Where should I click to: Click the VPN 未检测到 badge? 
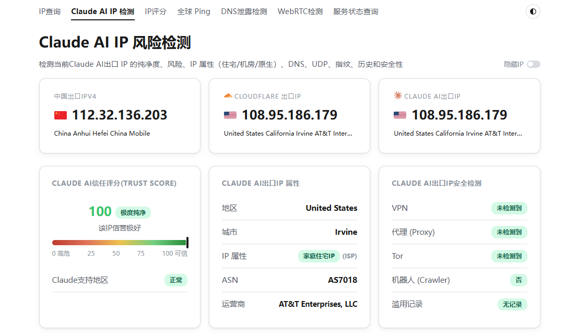click(509, 208)
